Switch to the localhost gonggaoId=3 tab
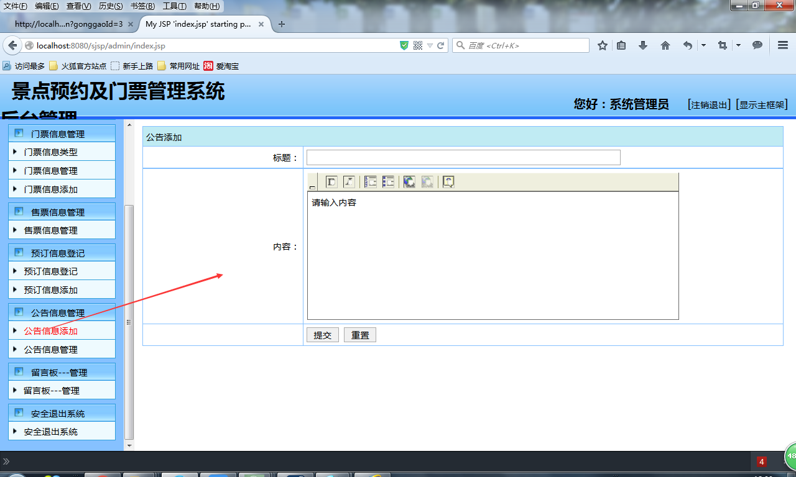 point(69,24)
